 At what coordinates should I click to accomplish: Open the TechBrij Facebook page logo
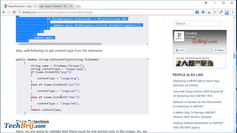click(x=179, y=36)
